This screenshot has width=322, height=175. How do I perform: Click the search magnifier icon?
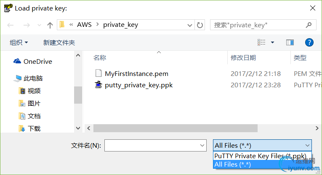(x=309, y=25)
